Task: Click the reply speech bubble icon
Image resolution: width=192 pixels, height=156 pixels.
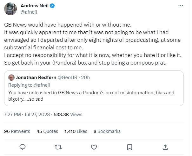Action: [x=22, y=147]
